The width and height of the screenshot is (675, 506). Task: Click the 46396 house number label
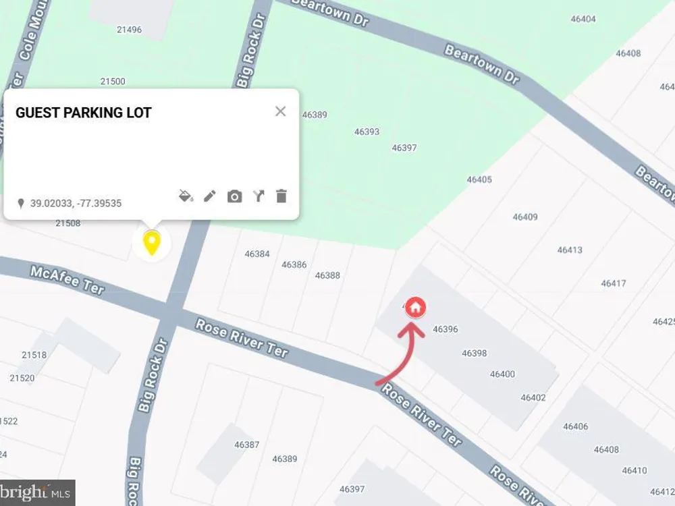tap(445, 329)
